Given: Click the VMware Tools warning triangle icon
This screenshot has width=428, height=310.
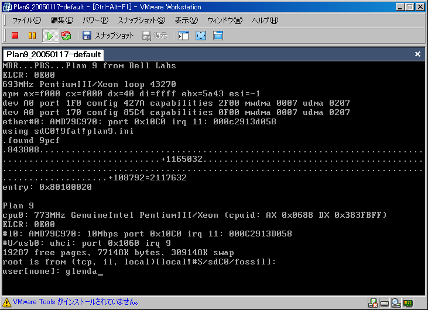Looking at the screenshot, I should 6,302.
